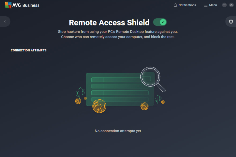Image resolution: width=236 pixels, height=157 pixels.
Task: Click the Notifications label text
Action: pos(187,5)
